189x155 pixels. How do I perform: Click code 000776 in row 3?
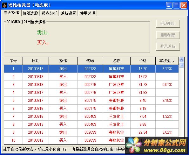[90, 85]
